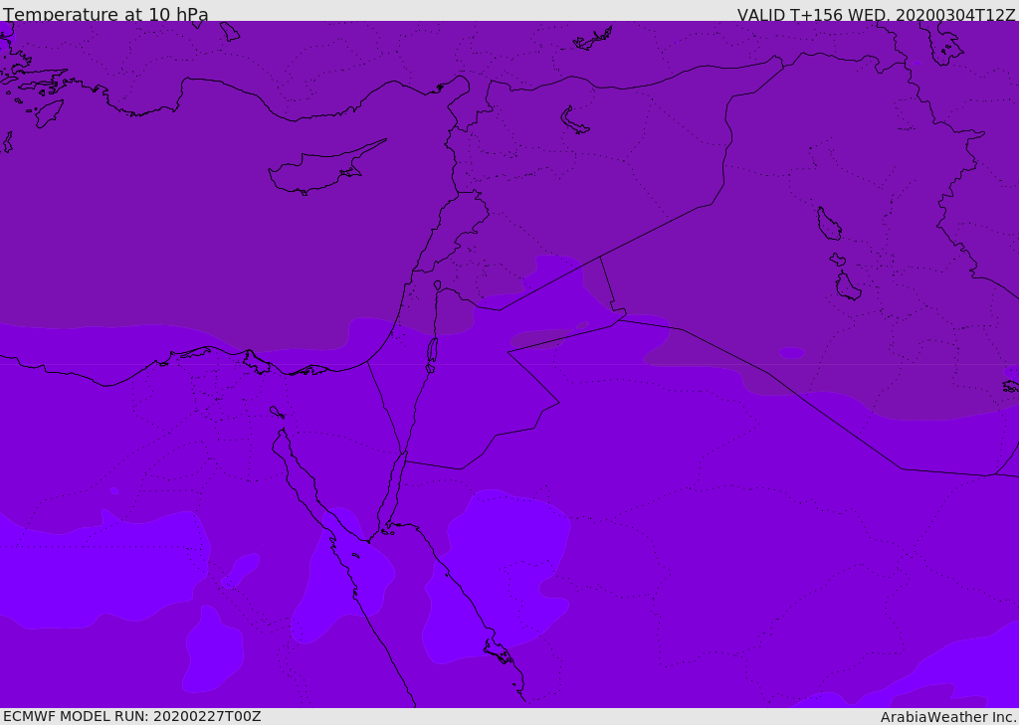Screen dimensions: 1019x725
Task: Click the Sea of Galilee outline
Action: [x=437, y=285]
